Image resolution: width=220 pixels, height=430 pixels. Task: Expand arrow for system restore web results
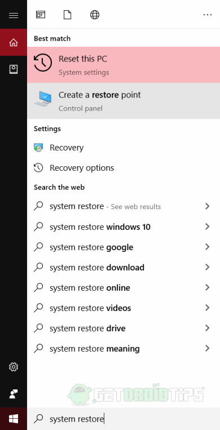click(x=208, y=206)
